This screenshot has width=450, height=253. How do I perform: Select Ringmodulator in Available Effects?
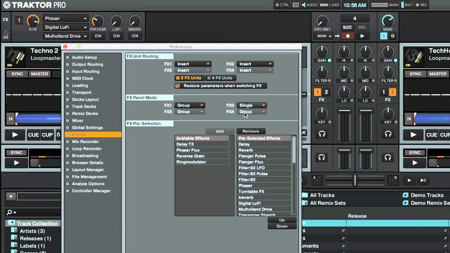(x=202, y=162)
